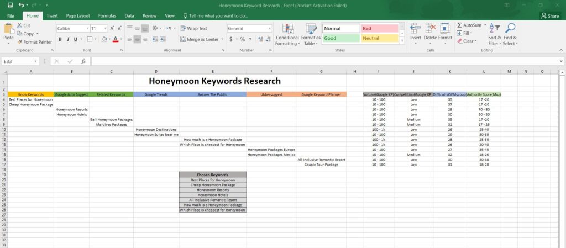Viewport: 566px width, 248px height.
Task: Switch to the View tab
Action: [x=170, y=16]
